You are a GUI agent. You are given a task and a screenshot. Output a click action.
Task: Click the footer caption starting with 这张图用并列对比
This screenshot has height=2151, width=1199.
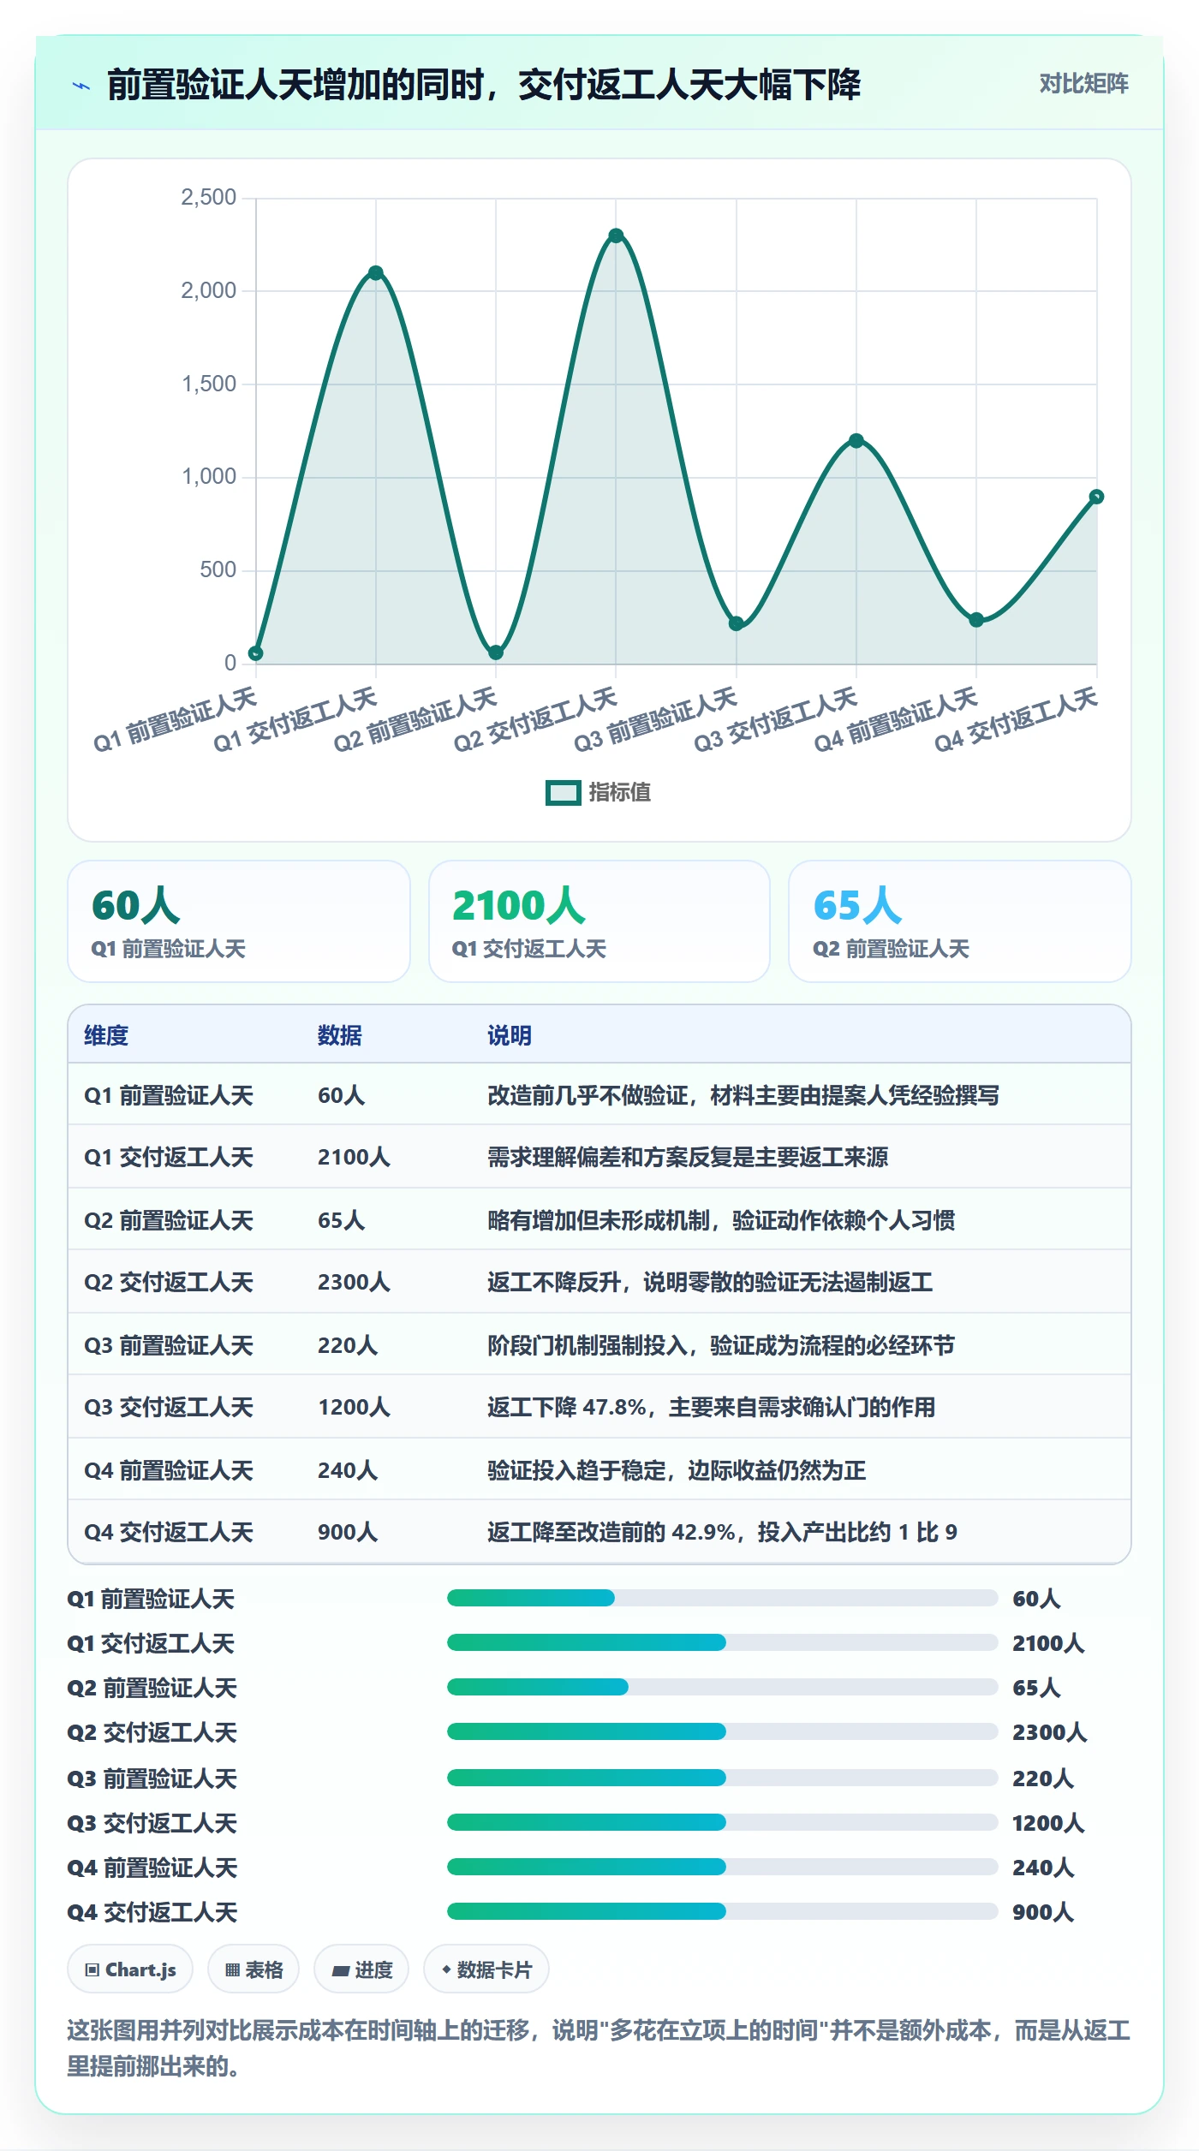[x=599, y=2047]
